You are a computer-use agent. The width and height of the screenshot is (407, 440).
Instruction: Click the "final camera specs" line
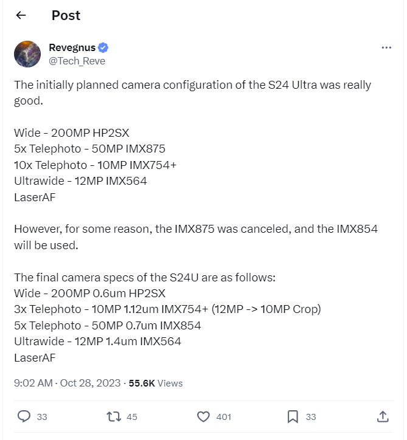tap(145, 278)
